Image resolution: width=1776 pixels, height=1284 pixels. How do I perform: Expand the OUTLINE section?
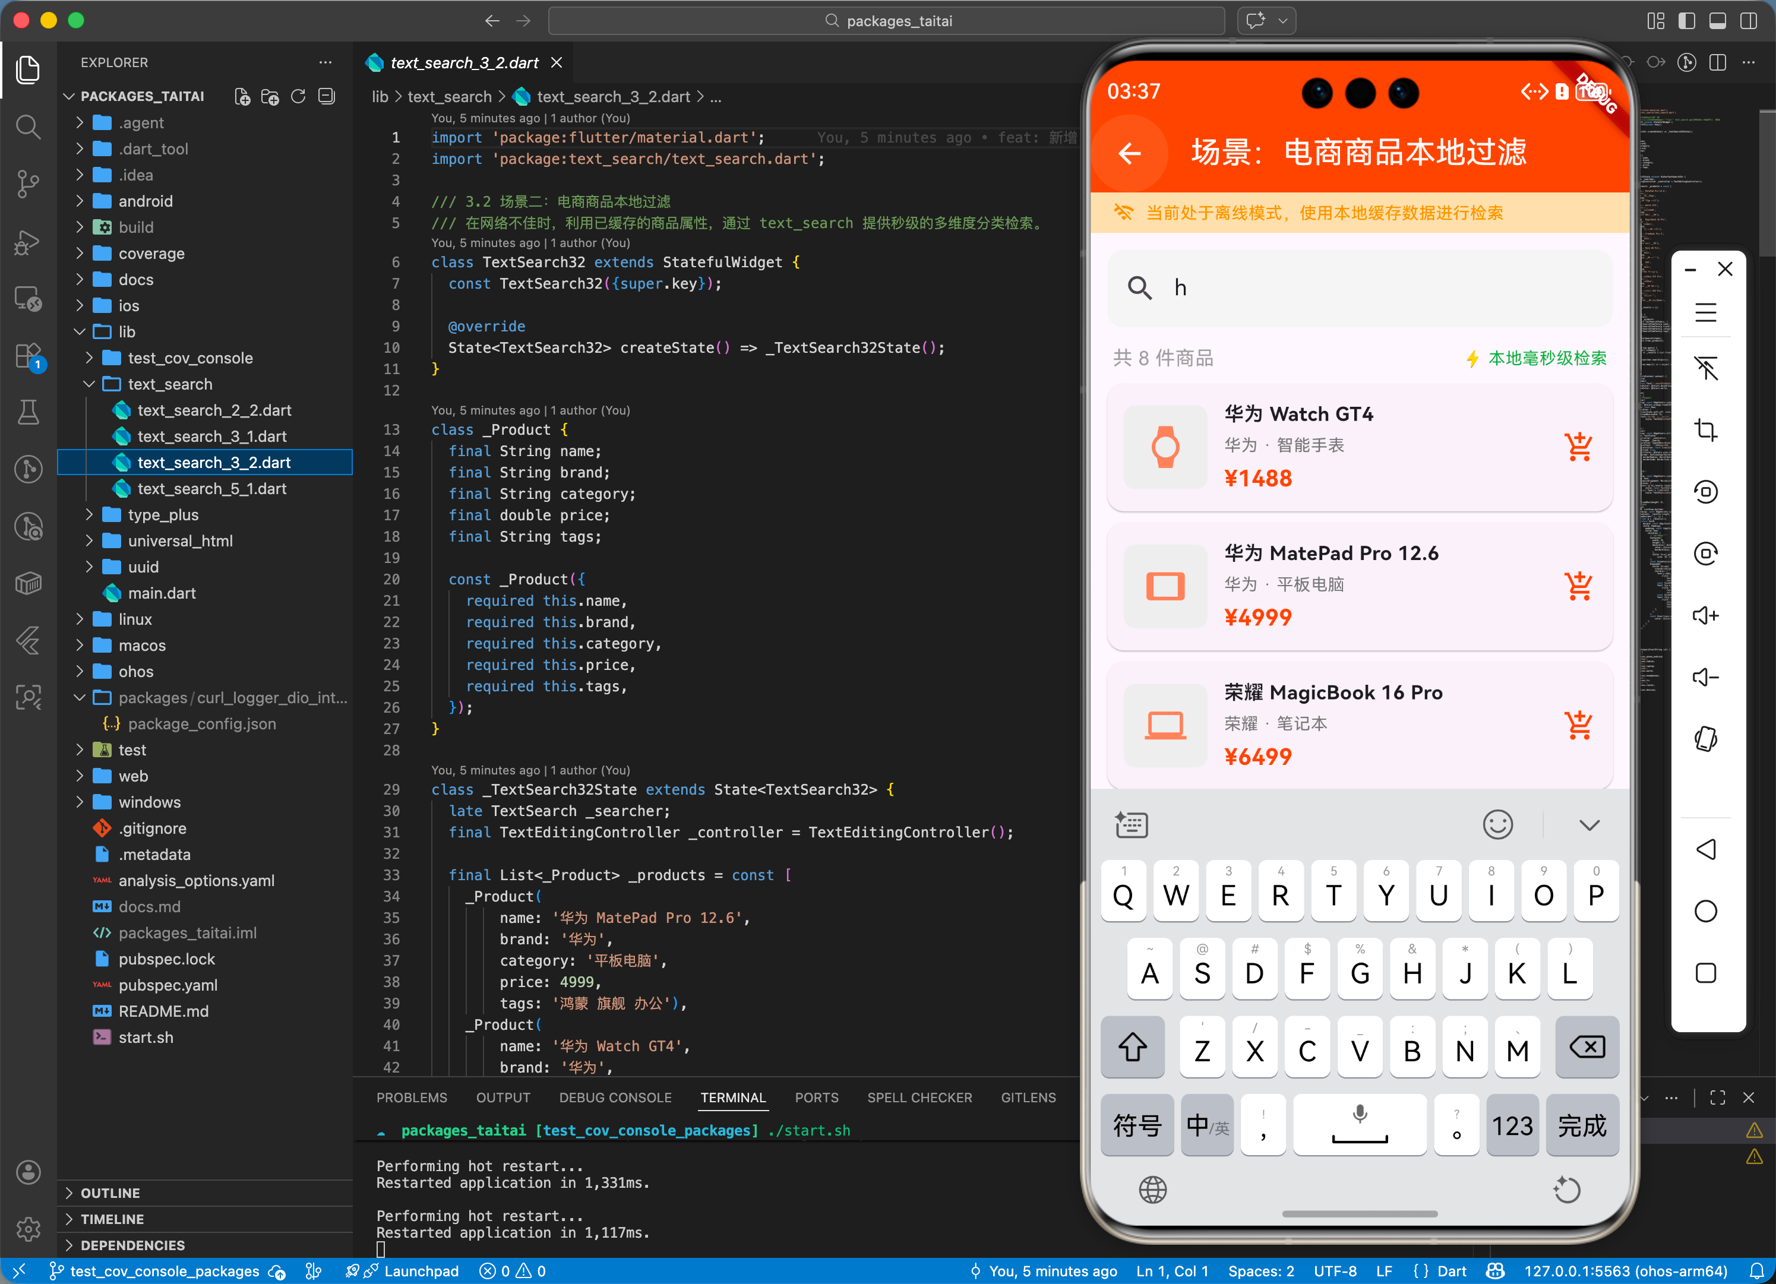[110, 1193]
